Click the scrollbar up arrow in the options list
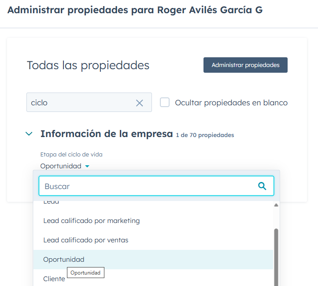The image size is (318, 286). (276, 205)
